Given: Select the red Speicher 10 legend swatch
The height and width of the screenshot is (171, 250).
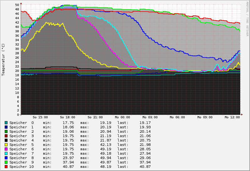Looking at the screenshot, I should click(x=6, y=167).
